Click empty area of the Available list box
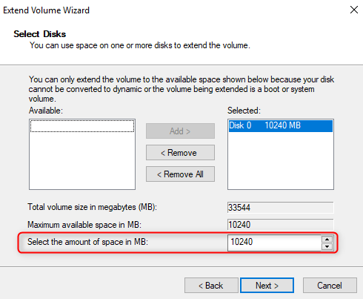The height and width of the screenshot is (299, 363). pos(82,161)
